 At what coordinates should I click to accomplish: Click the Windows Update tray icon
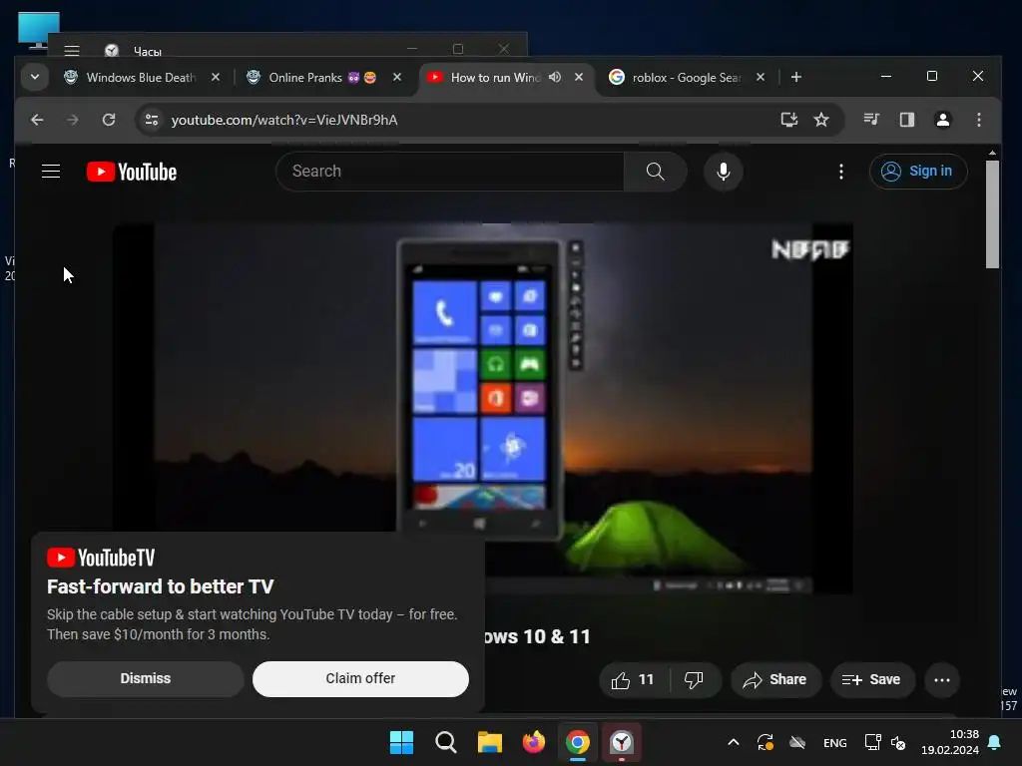coord(766,742)
